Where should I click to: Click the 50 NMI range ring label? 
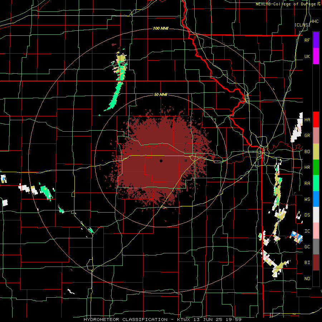[x=161, y=95]
